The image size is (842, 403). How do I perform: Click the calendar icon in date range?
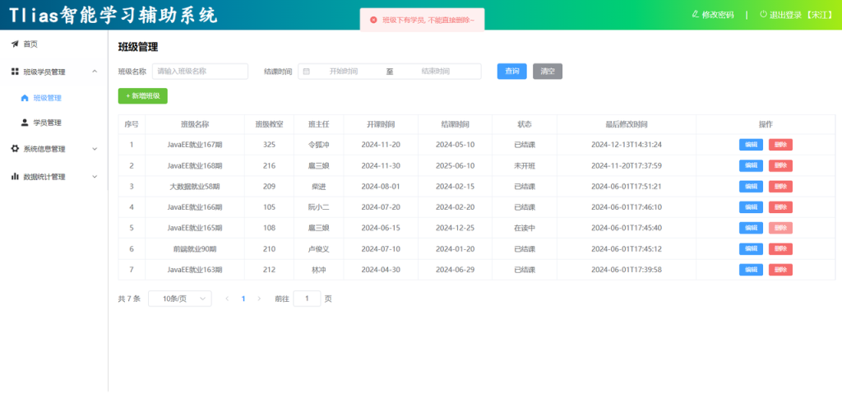(x=307, y=72)
